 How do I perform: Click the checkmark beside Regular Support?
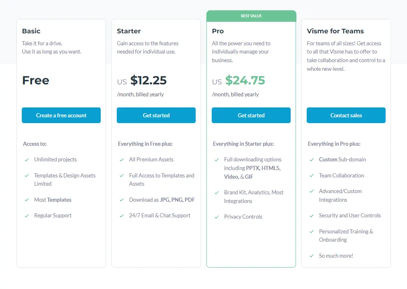click(26, 215)
